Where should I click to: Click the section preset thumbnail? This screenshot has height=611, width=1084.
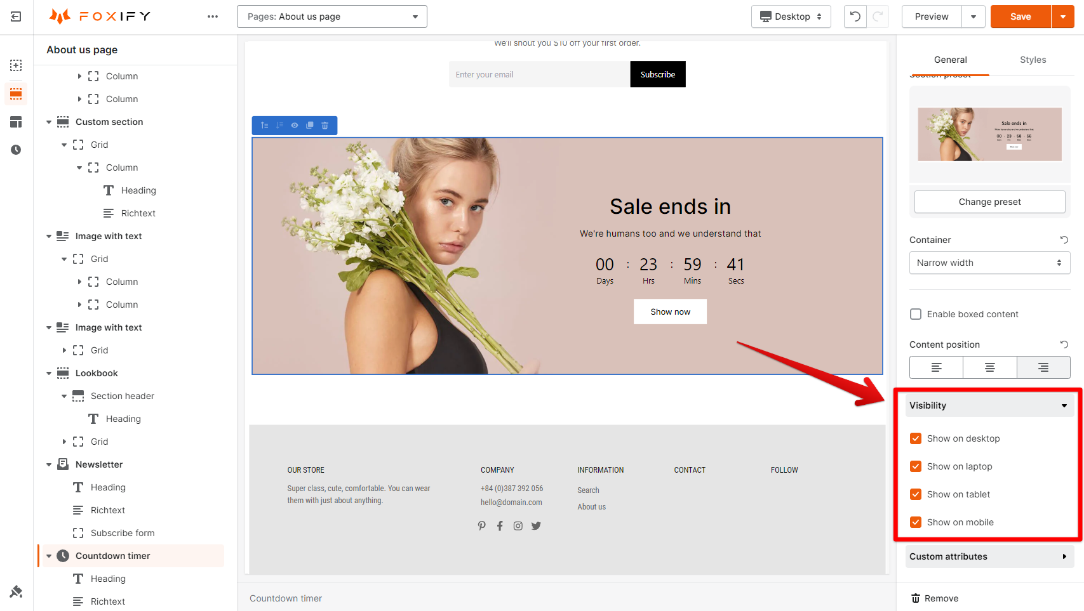pos(990,135)
